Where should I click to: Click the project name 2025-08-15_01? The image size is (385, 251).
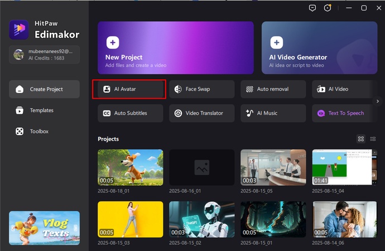point(256,243)
